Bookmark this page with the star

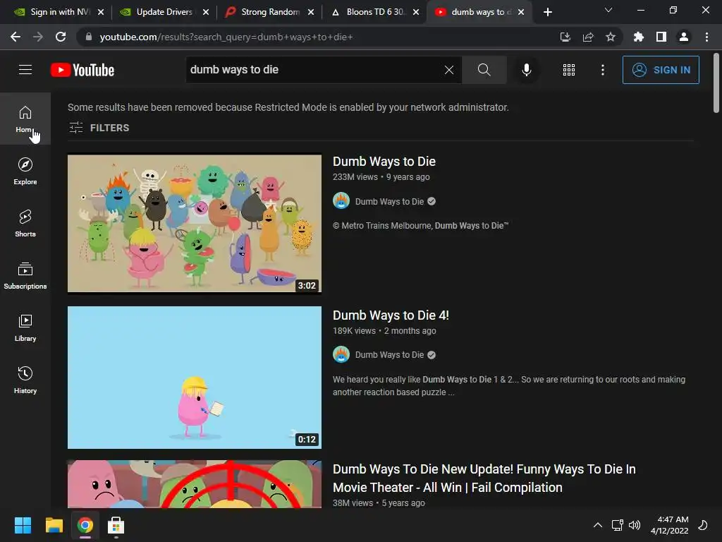pyautogui.click(x=611, y=37)
